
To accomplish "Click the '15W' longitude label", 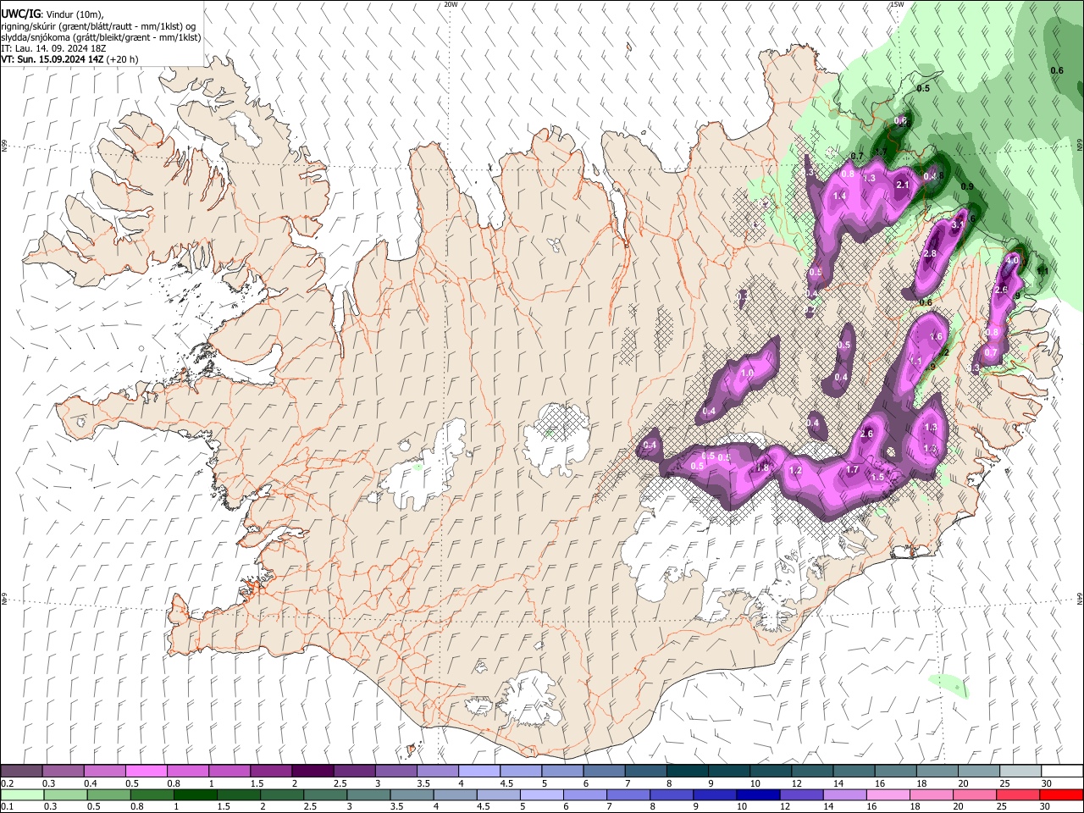I will point(897,4).
